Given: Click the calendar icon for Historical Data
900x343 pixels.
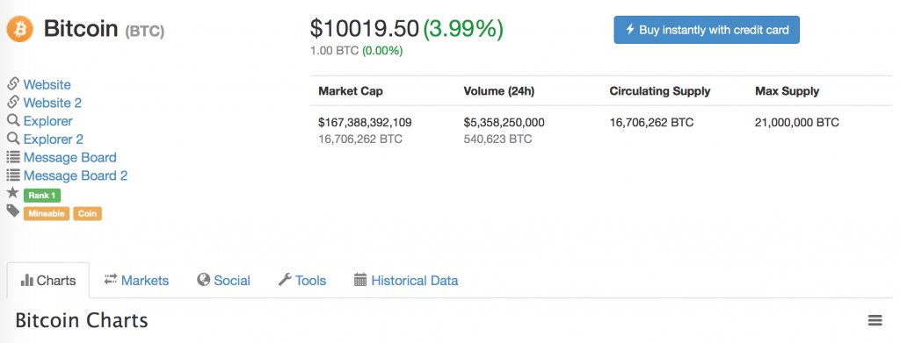Looking at the screenshot, I should pos(359,280).
